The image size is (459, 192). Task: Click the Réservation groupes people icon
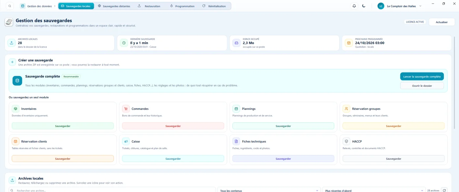point(347,108)
